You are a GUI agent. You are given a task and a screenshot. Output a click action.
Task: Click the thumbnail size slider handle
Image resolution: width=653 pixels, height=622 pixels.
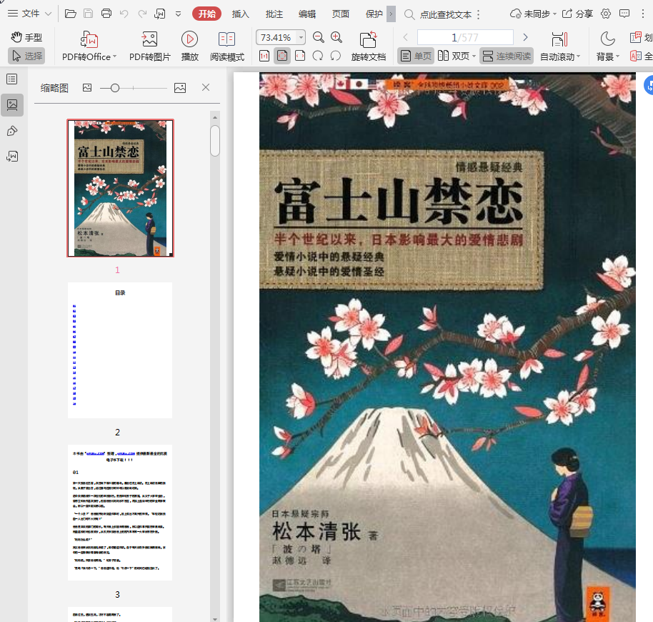coord(115,87)
